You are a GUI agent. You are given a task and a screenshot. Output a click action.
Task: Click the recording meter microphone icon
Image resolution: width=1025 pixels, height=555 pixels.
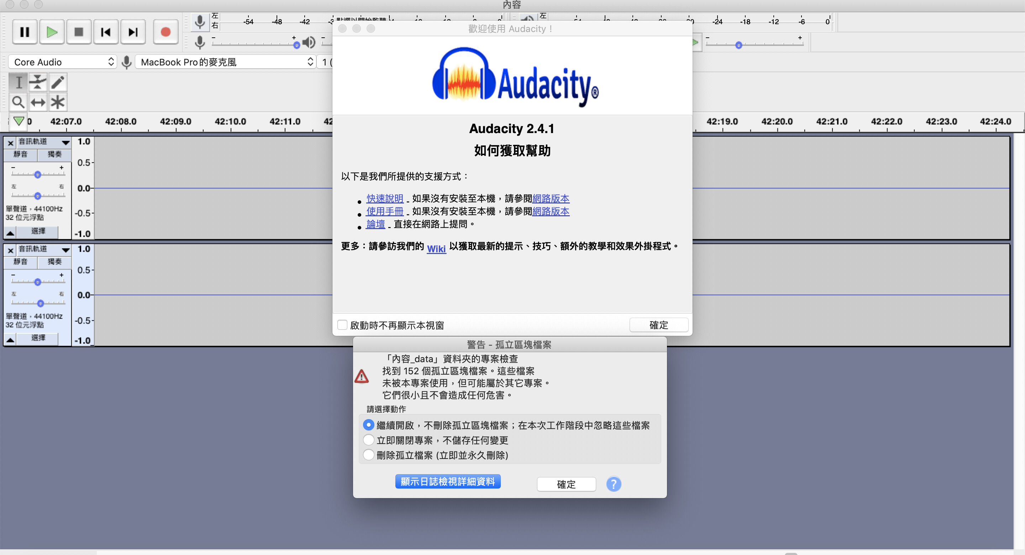coord(200,22)
